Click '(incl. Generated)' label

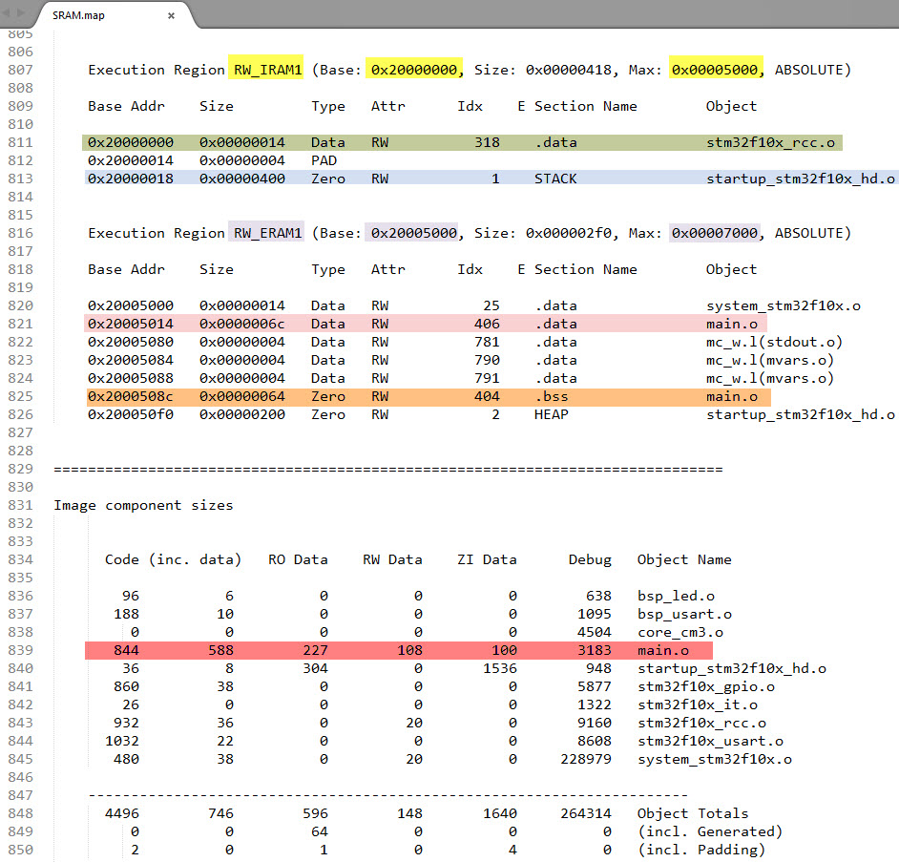click(710, 832)
